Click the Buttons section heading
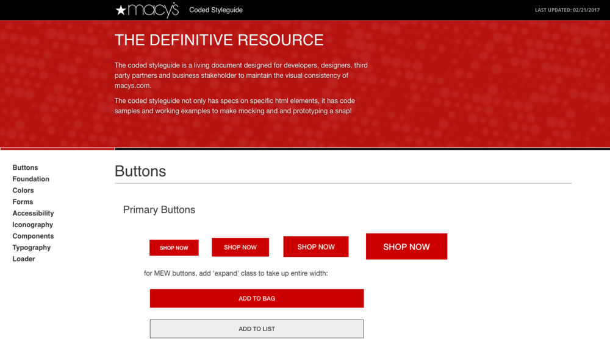Screen dimensions: 610x339 point(140,171)
